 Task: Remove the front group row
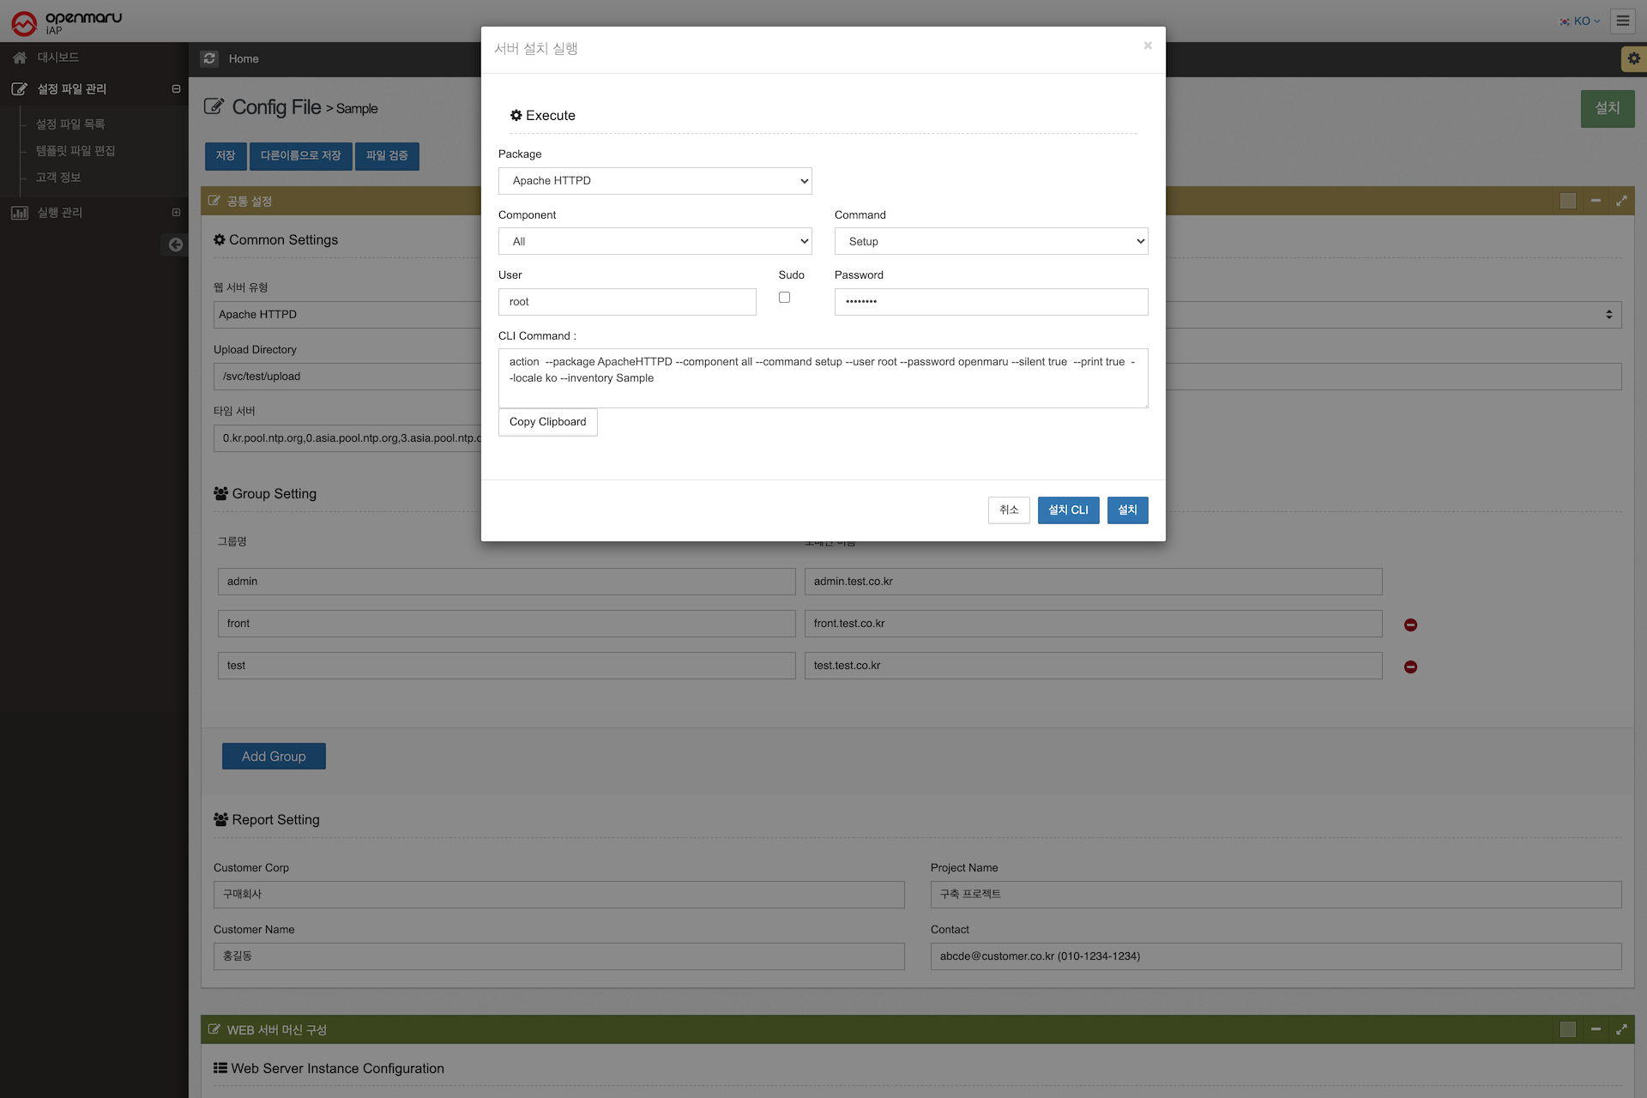(1410, 624)
